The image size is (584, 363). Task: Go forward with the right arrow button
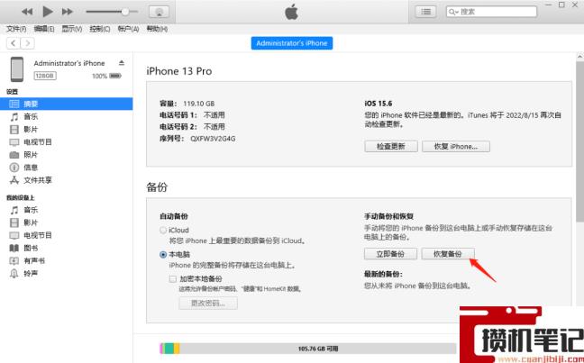point(28,43)
